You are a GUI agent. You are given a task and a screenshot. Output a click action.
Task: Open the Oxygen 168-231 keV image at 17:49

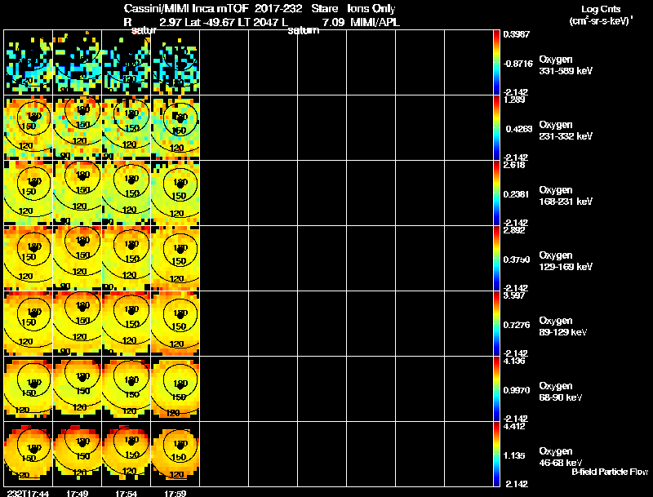[77, 193]
